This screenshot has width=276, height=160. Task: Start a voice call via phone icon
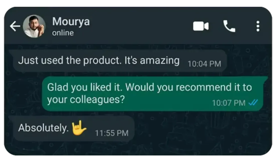point(229,26)
